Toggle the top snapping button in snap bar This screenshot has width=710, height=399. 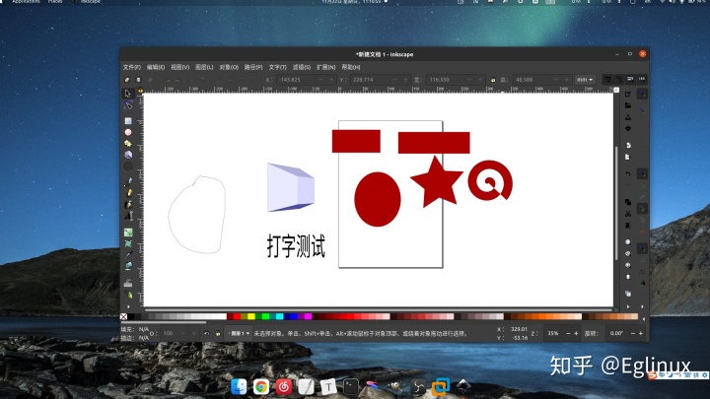(x=642, y=95)
